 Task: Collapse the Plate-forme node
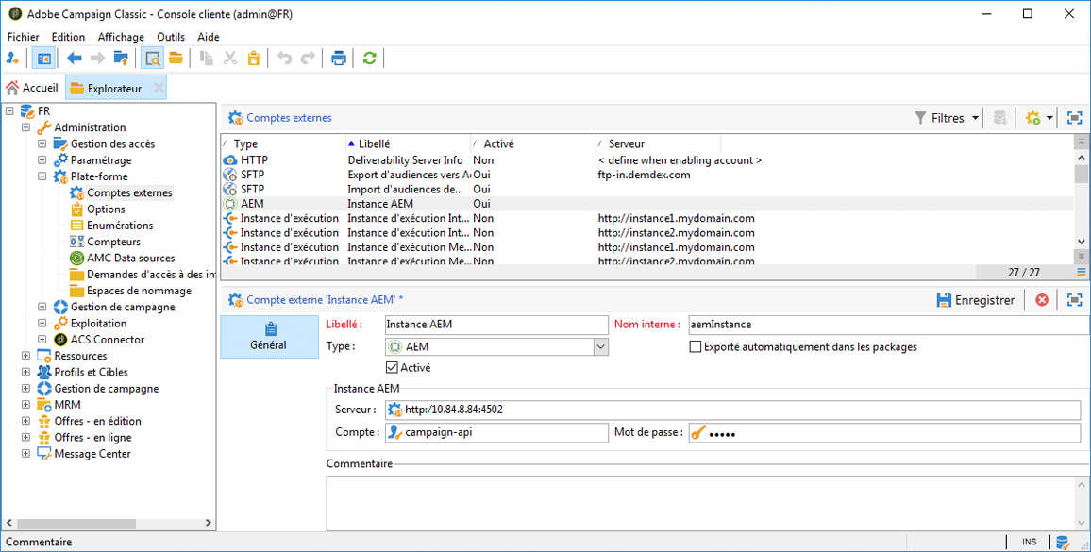42,176
